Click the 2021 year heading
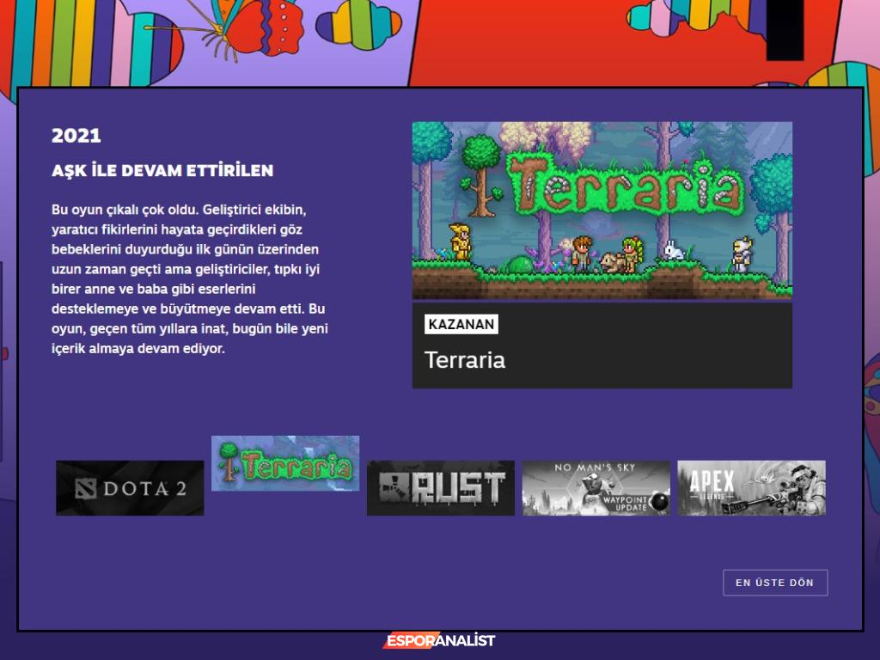The image size is (880, 660). [76, 135]
